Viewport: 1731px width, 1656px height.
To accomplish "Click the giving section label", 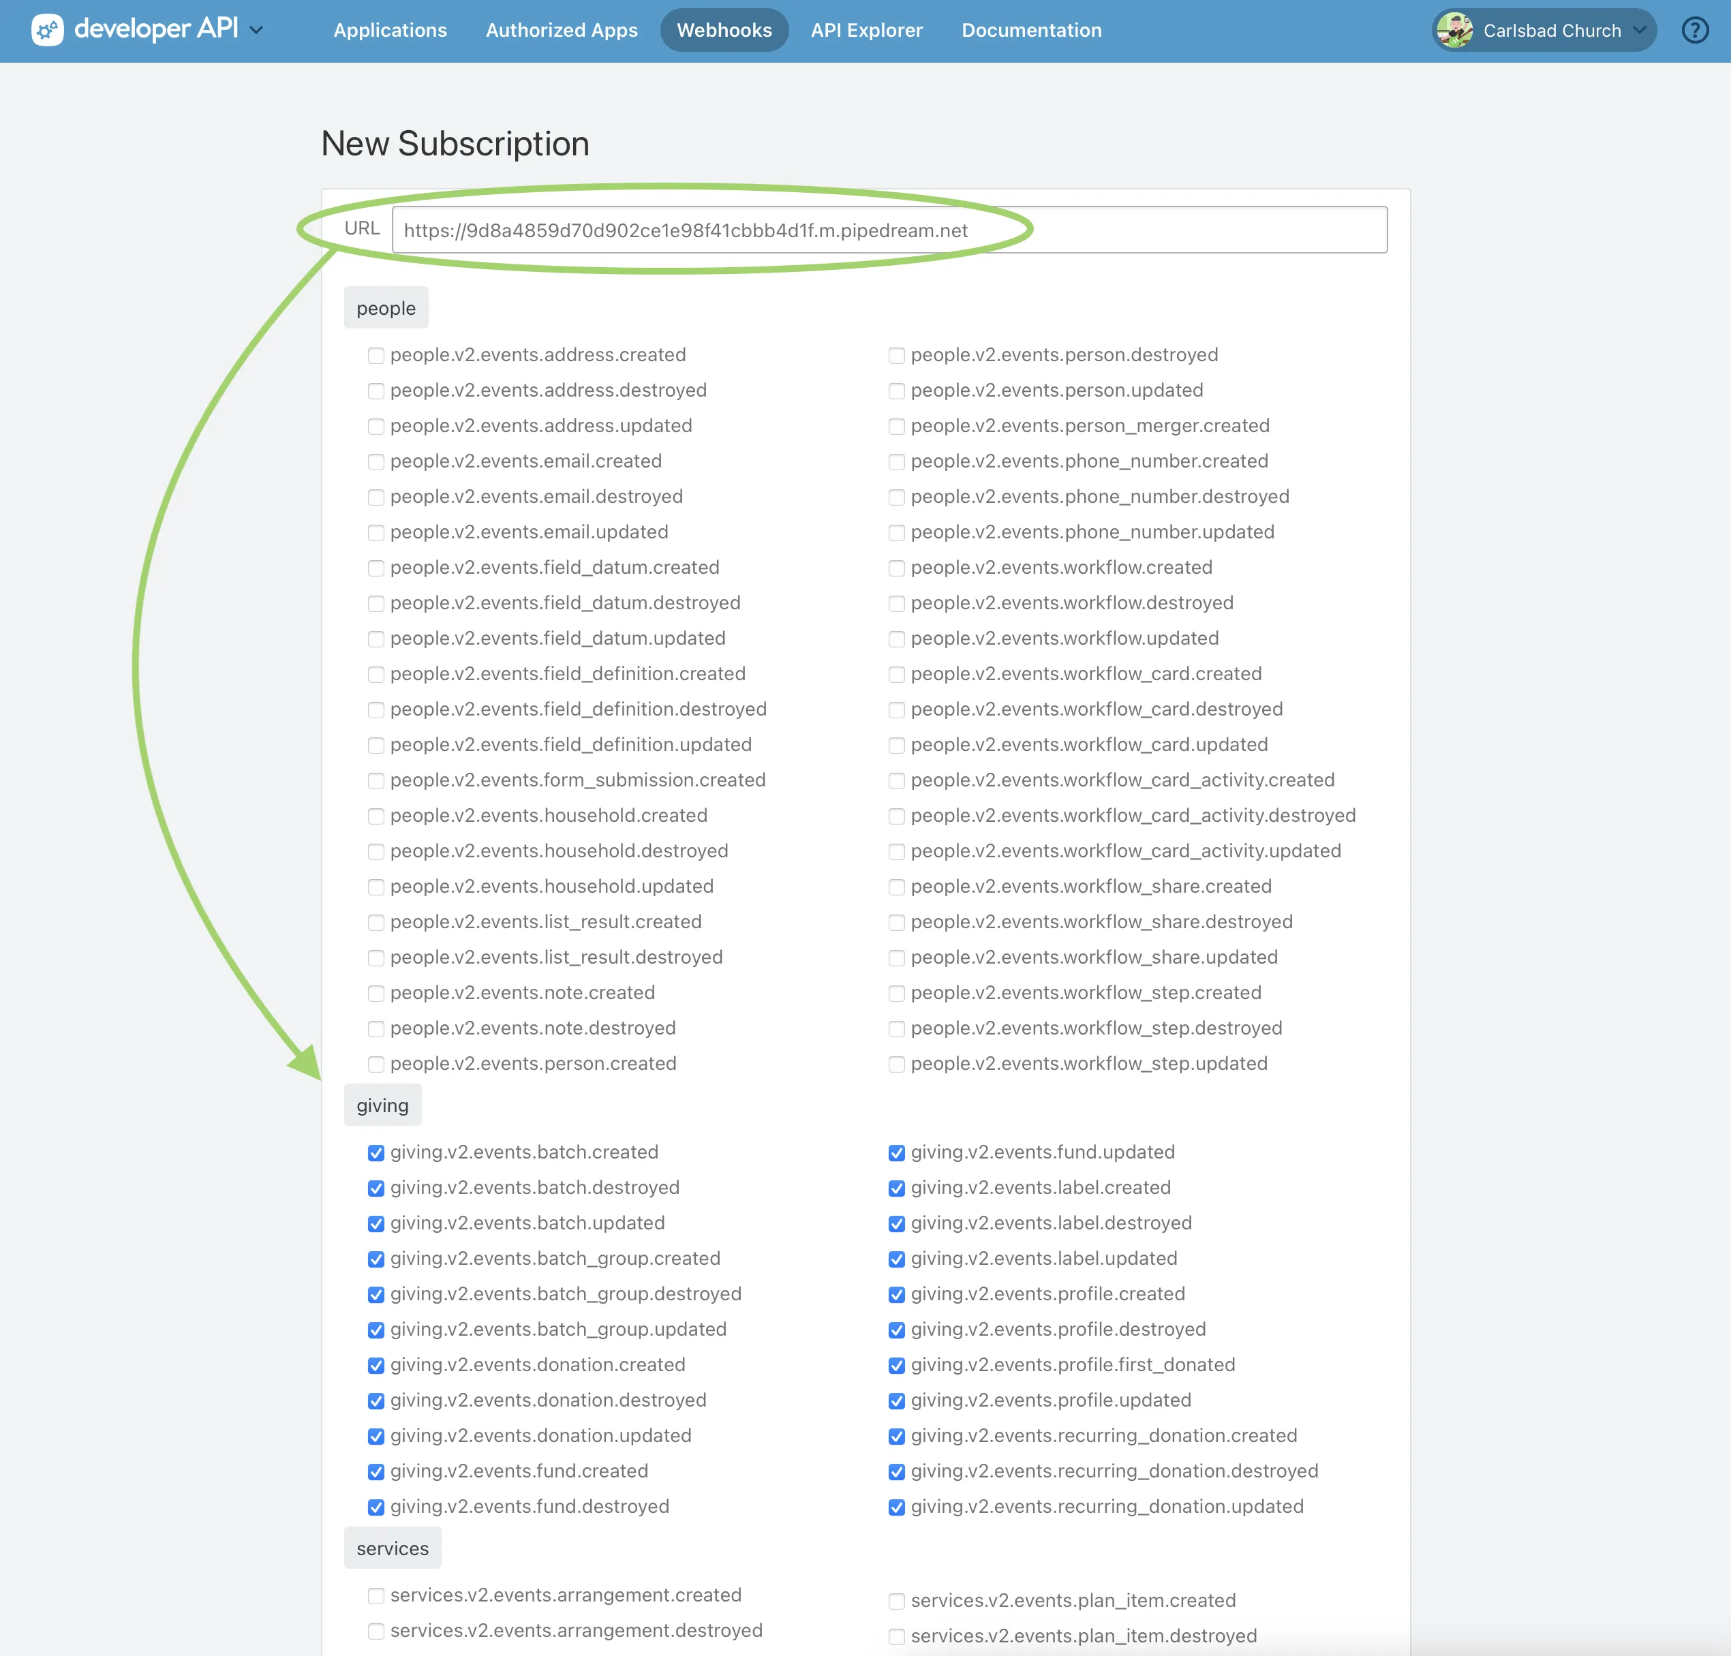I will tap(382, 1104).
